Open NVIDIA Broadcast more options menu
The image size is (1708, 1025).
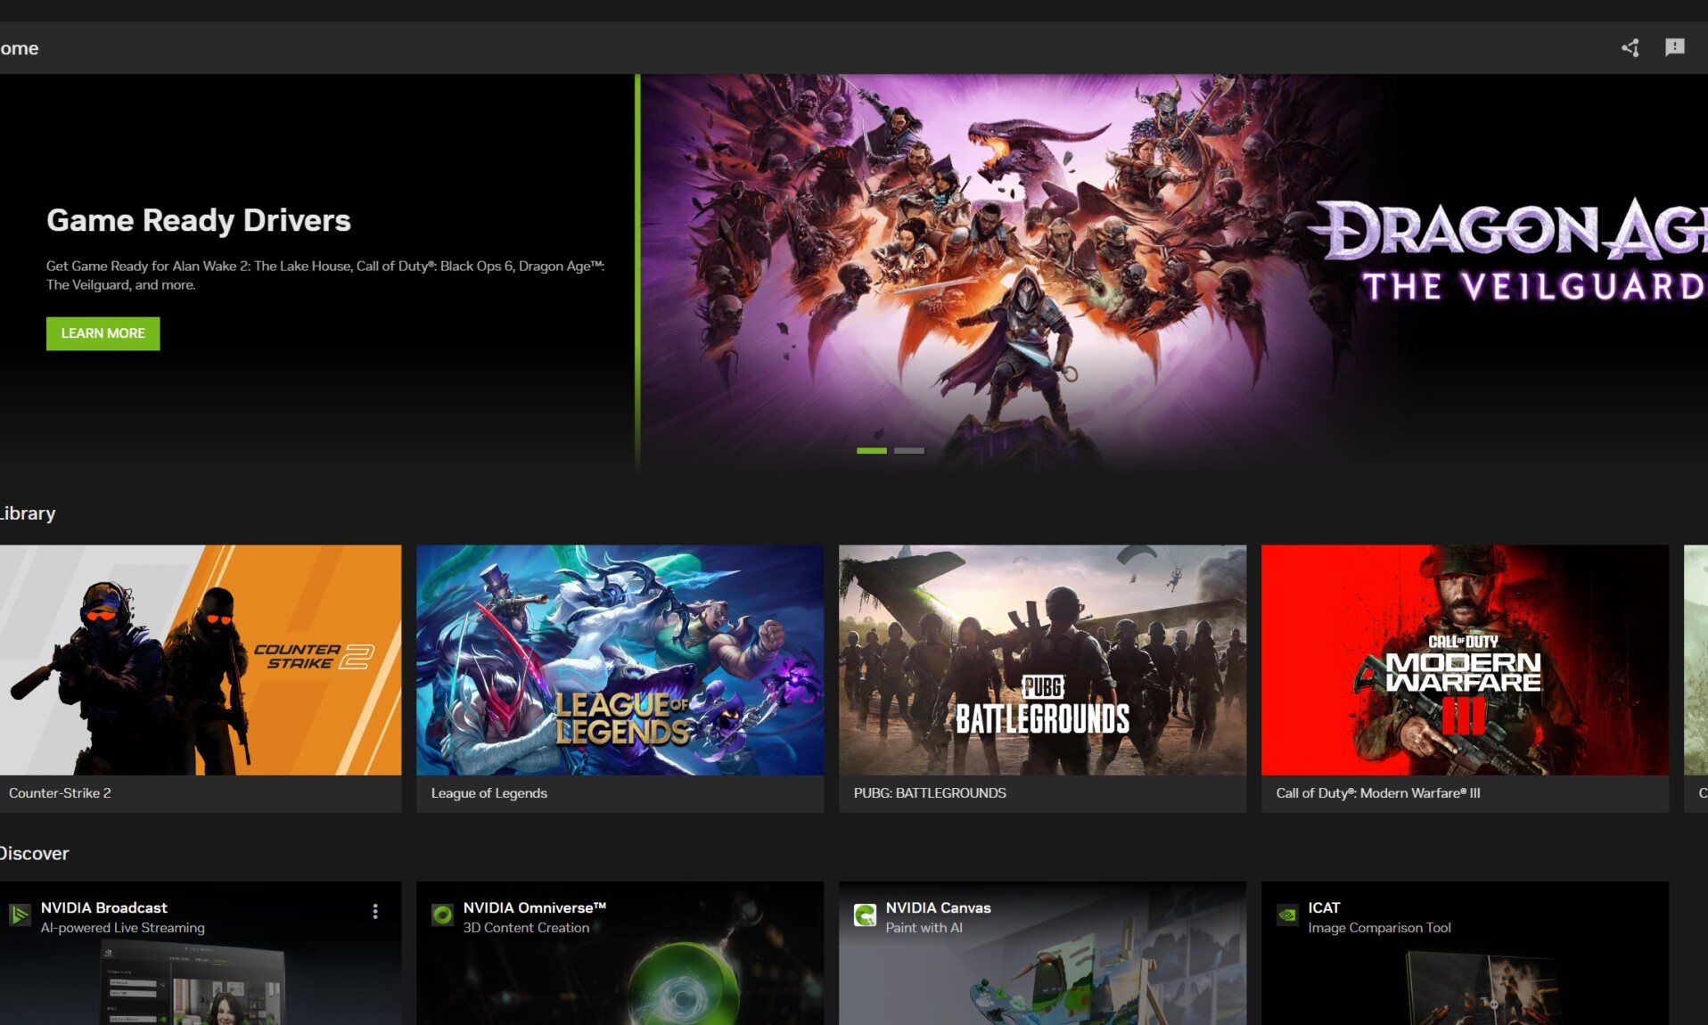375,911
